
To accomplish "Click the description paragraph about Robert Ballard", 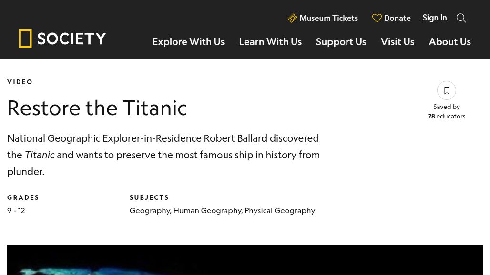I will coord(163,155).
